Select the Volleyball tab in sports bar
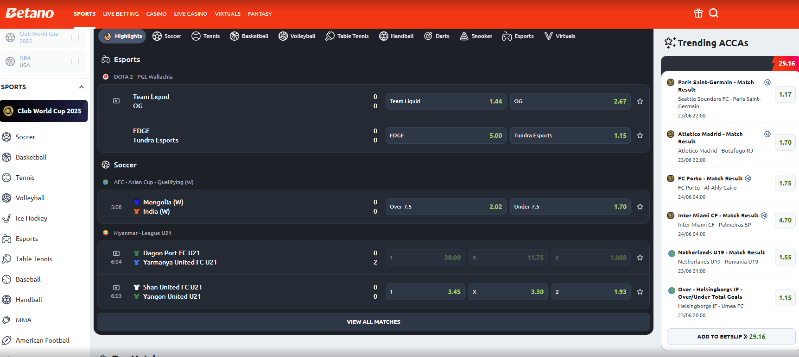 [x=297, y=36]
